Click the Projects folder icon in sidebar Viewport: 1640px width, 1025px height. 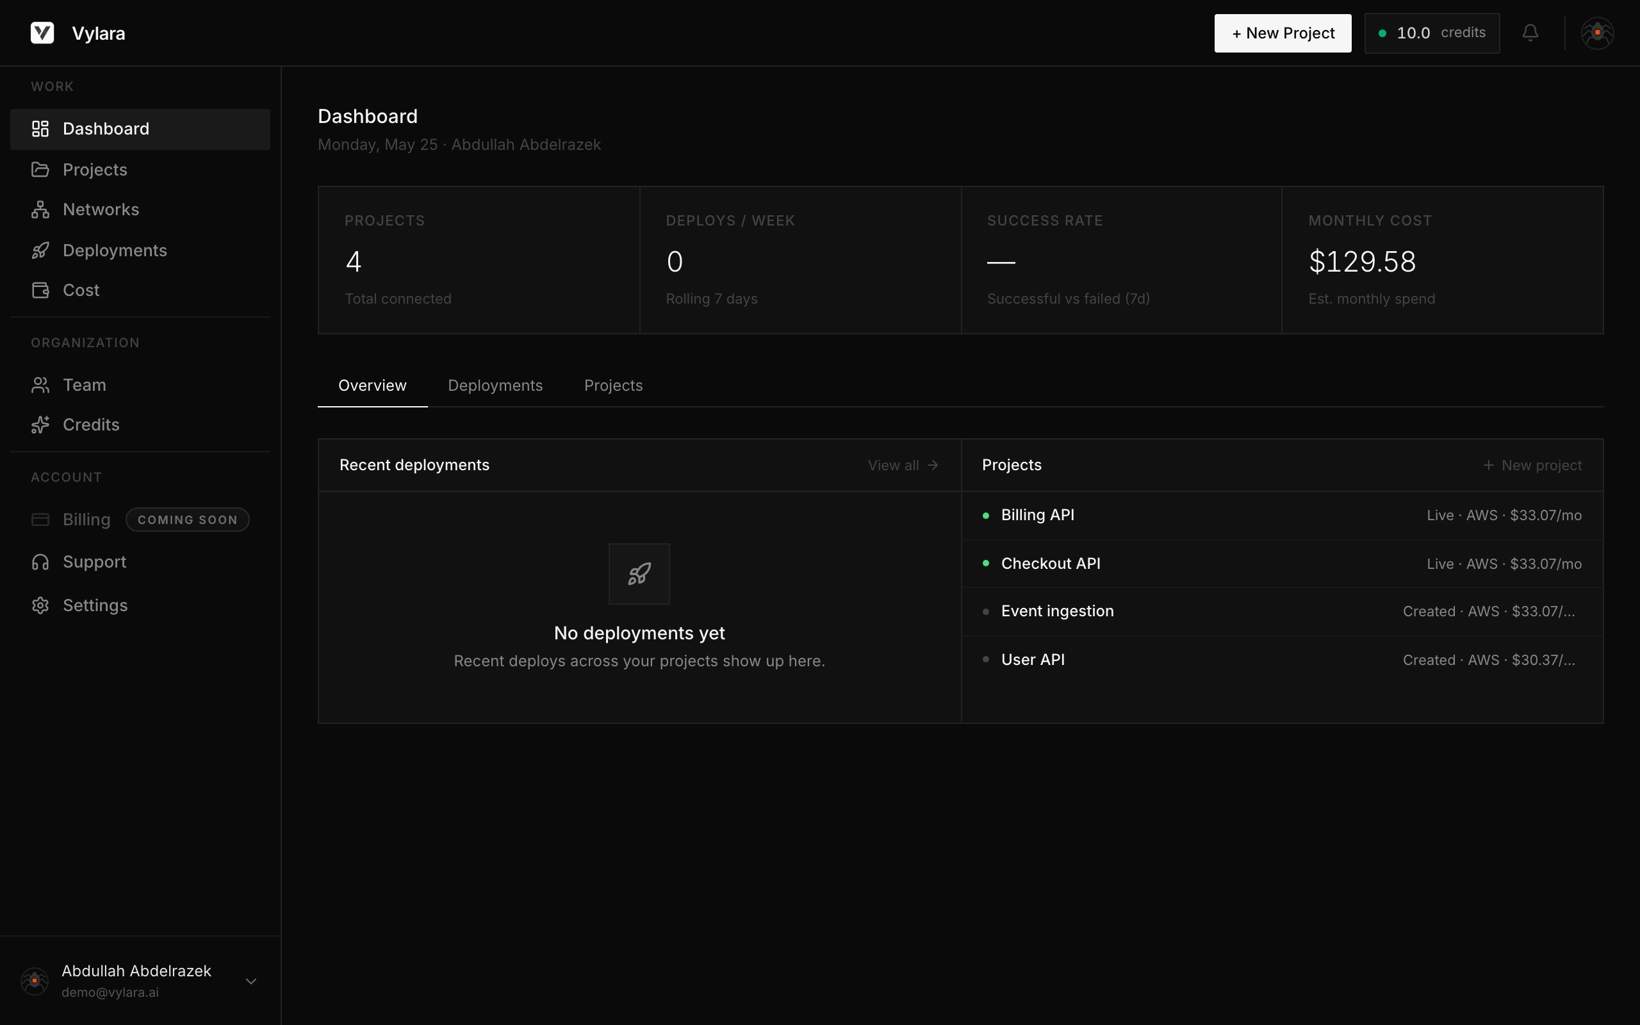[40, 170]
